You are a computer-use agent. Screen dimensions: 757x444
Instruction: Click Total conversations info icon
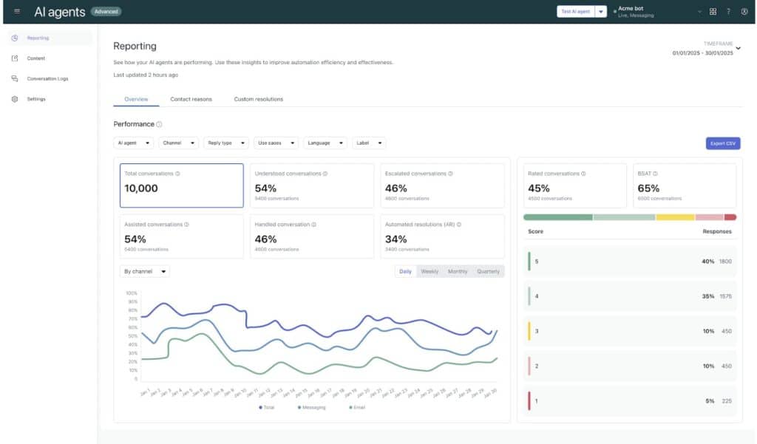tap(177, 174)
